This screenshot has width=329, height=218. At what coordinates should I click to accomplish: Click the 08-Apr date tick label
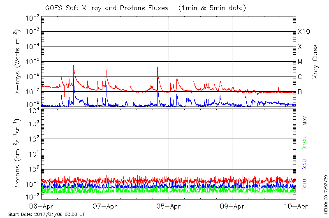[169, 206]
